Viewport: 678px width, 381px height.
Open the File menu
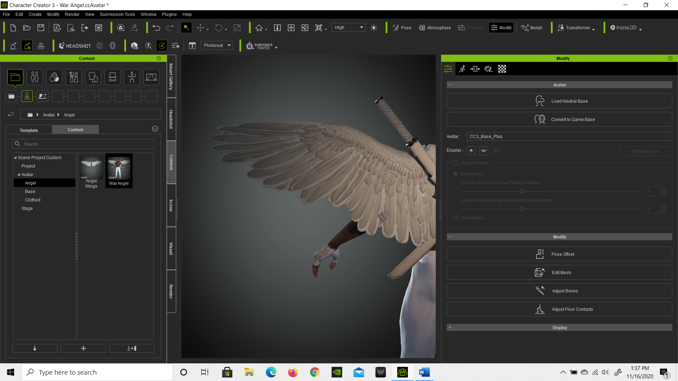[6, 14]
